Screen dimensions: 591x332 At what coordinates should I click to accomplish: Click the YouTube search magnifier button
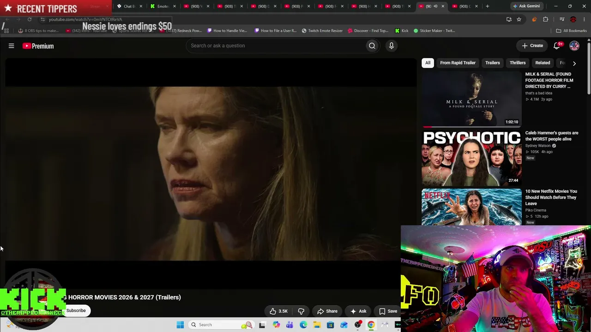[372, 46]
